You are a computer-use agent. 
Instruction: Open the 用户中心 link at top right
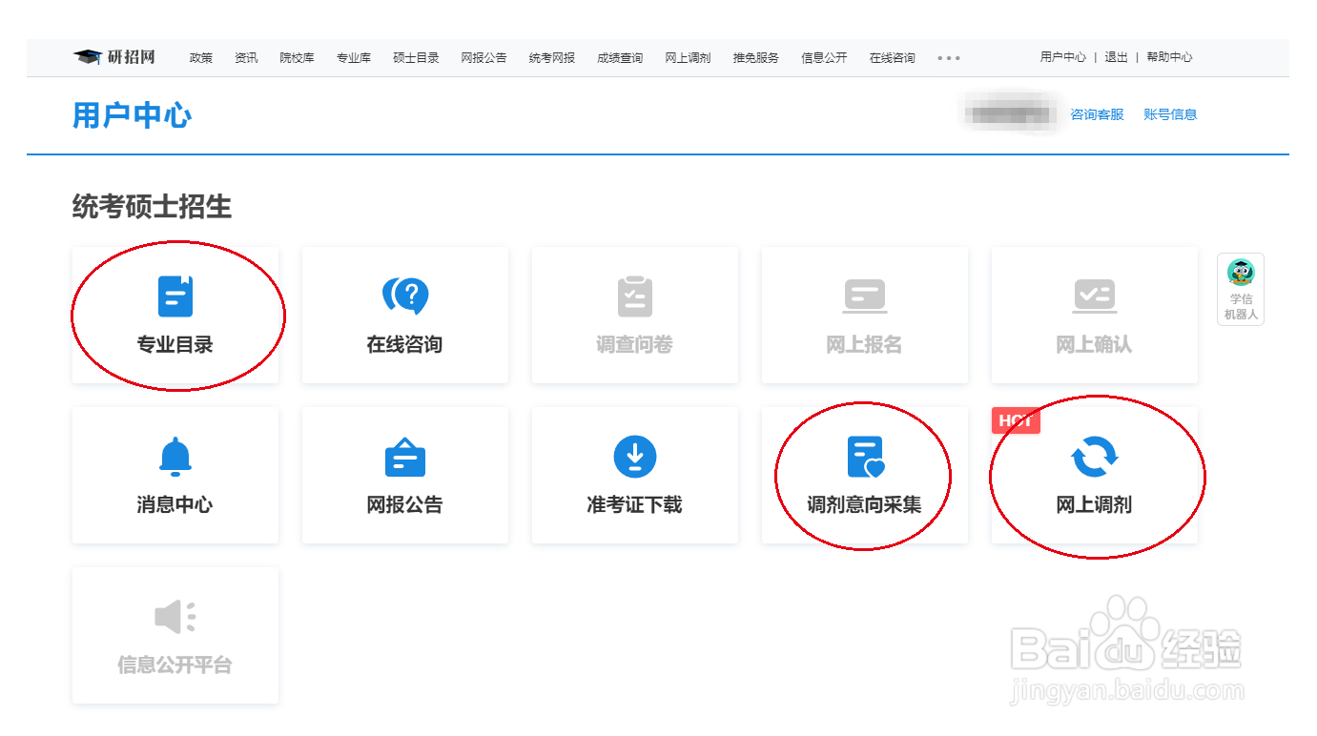[x=1062, y=57]
